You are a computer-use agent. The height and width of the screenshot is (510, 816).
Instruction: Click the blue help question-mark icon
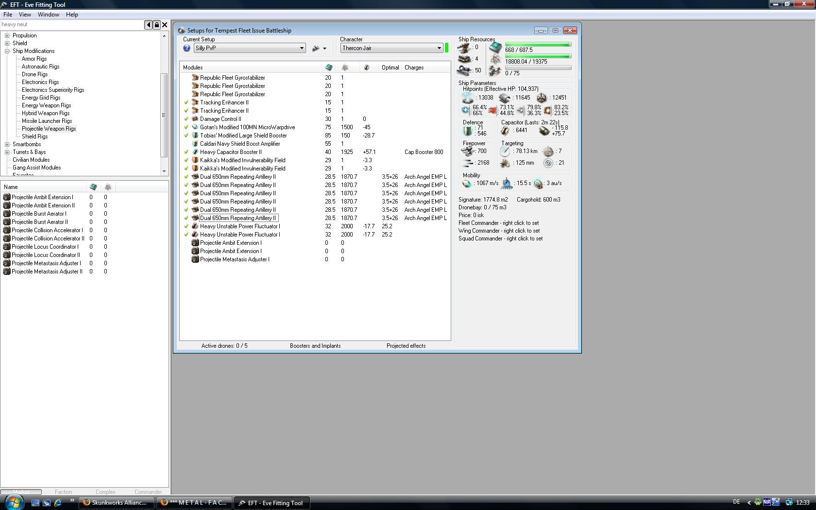[x=187, y=48]
